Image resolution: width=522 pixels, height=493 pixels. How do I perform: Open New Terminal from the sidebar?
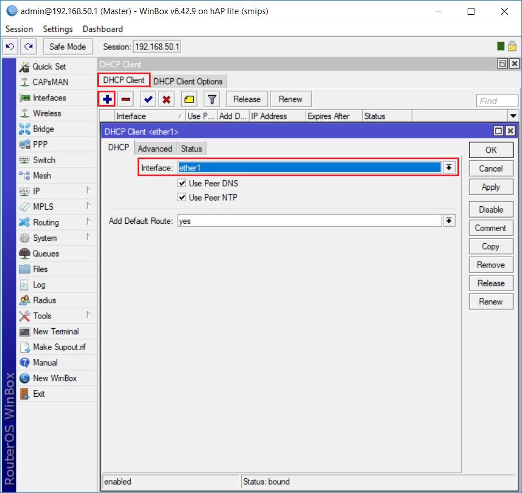57,331
